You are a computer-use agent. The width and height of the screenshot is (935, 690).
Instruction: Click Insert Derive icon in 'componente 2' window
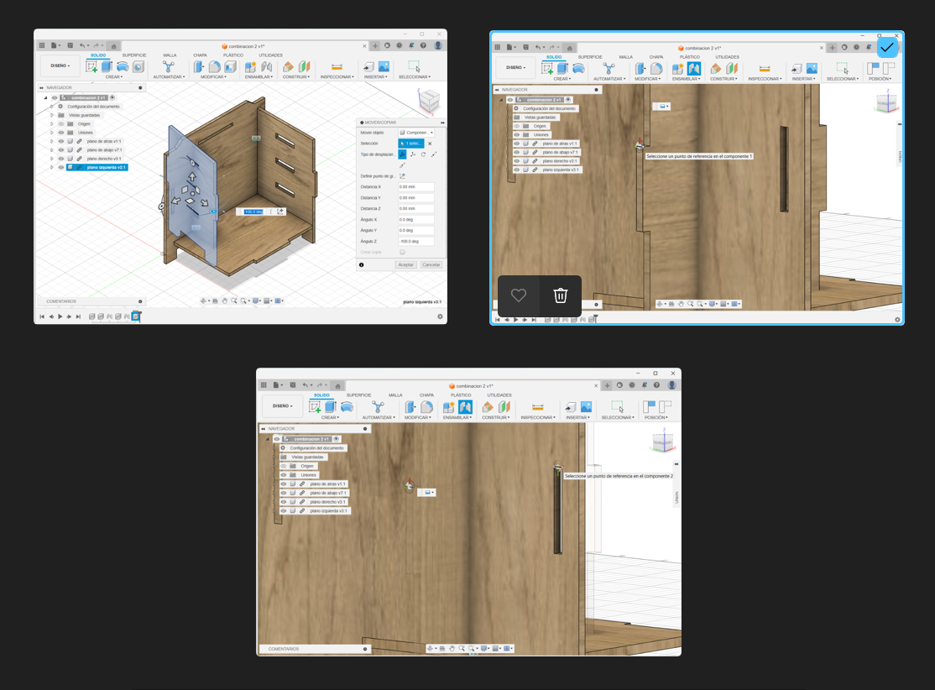pyautogui.click(x=571, y=407)
